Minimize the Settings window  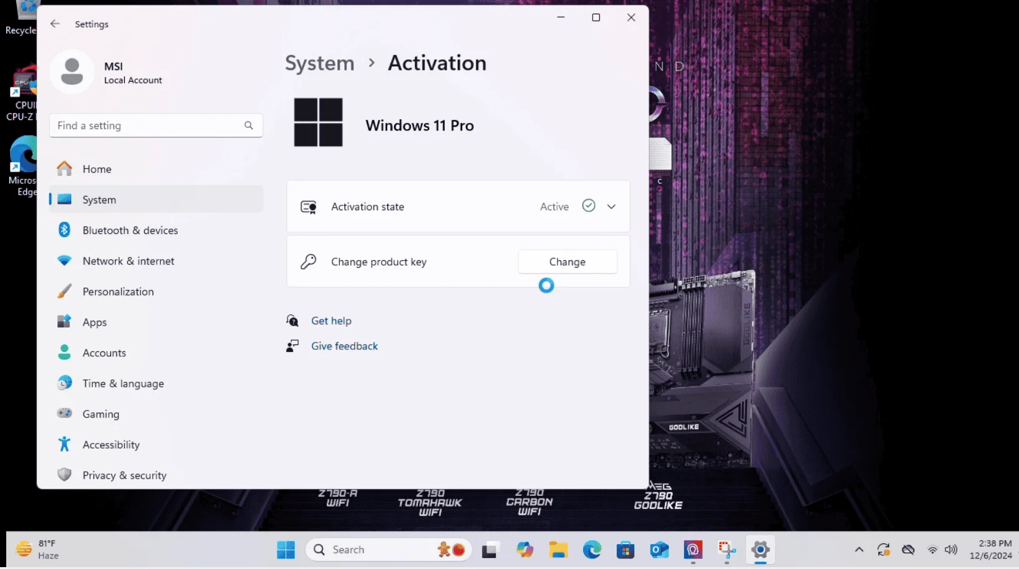click(x=561, y=17)
